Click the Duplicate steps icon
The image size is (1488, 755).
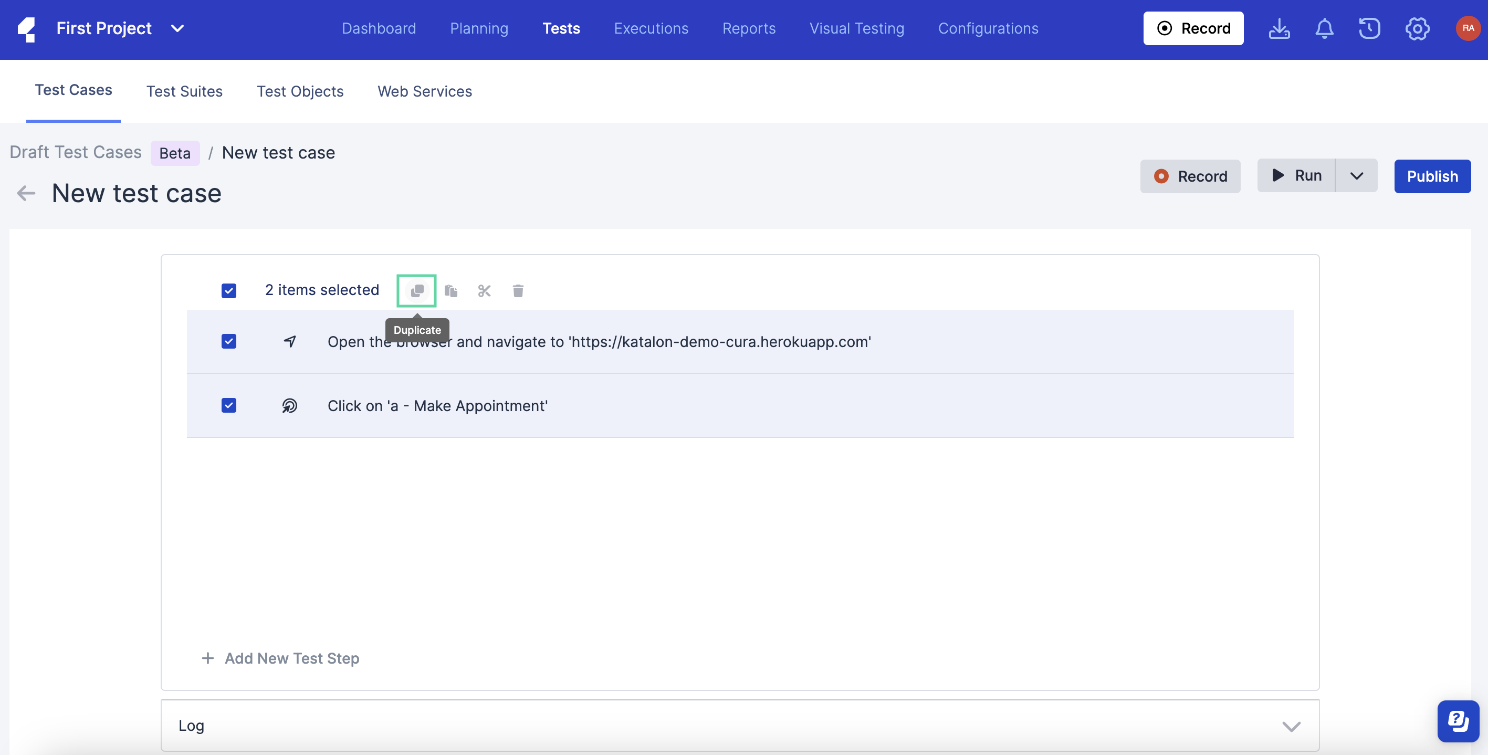coord(416,290)
